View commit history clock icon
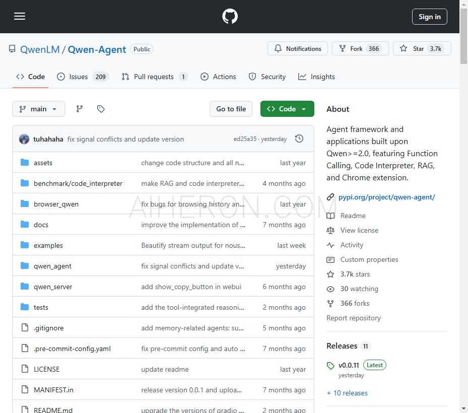Screen dimensions: 468x413 click(x=299, y=139)
